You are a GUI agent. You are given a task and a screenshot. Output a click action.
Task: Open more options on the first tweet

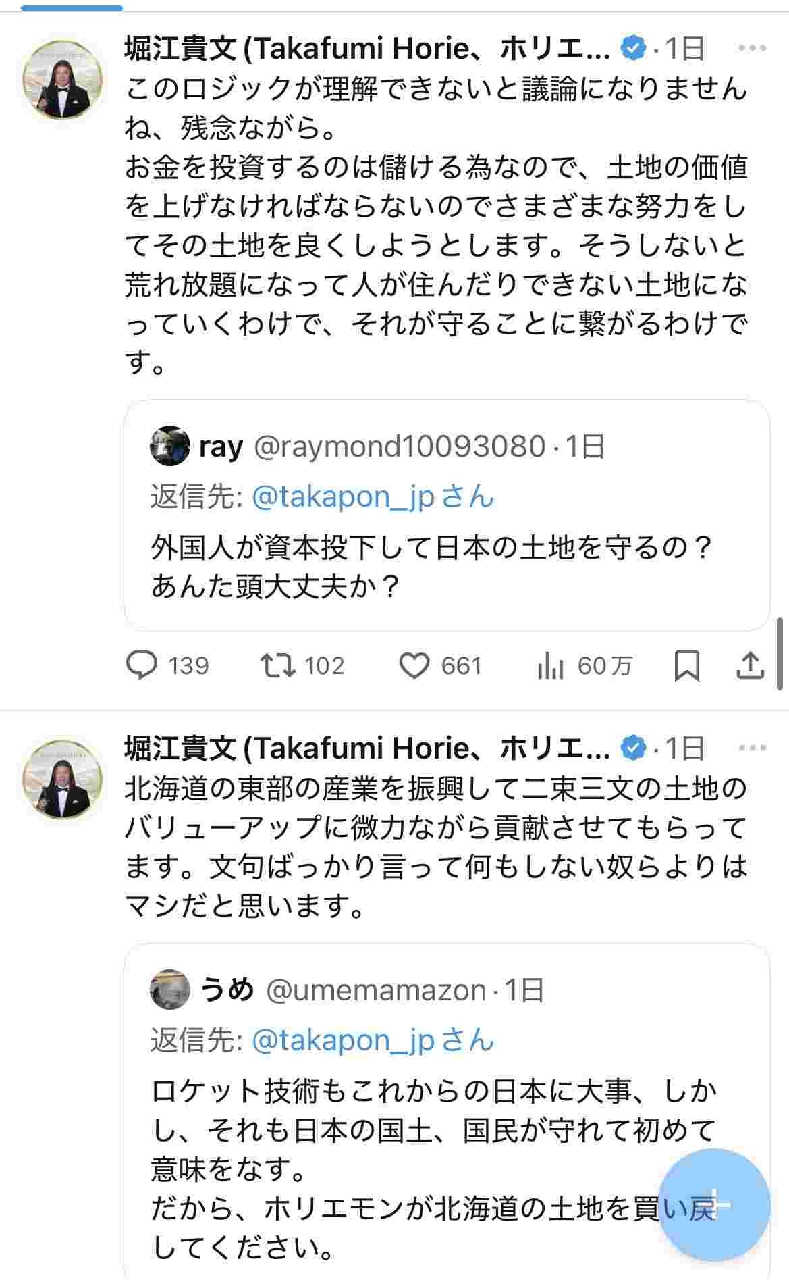(752, 49)
